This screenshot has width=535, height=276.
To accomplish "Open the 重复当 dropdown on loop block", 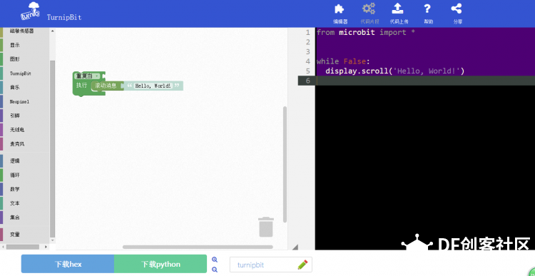I will pyautogui.click(x=88, y=76).
